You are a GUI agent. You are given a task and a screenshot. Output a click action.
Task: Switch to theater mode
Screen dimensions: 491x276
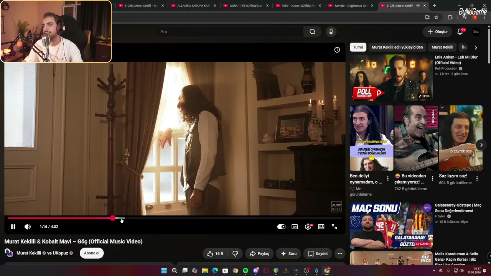(321, 227)
